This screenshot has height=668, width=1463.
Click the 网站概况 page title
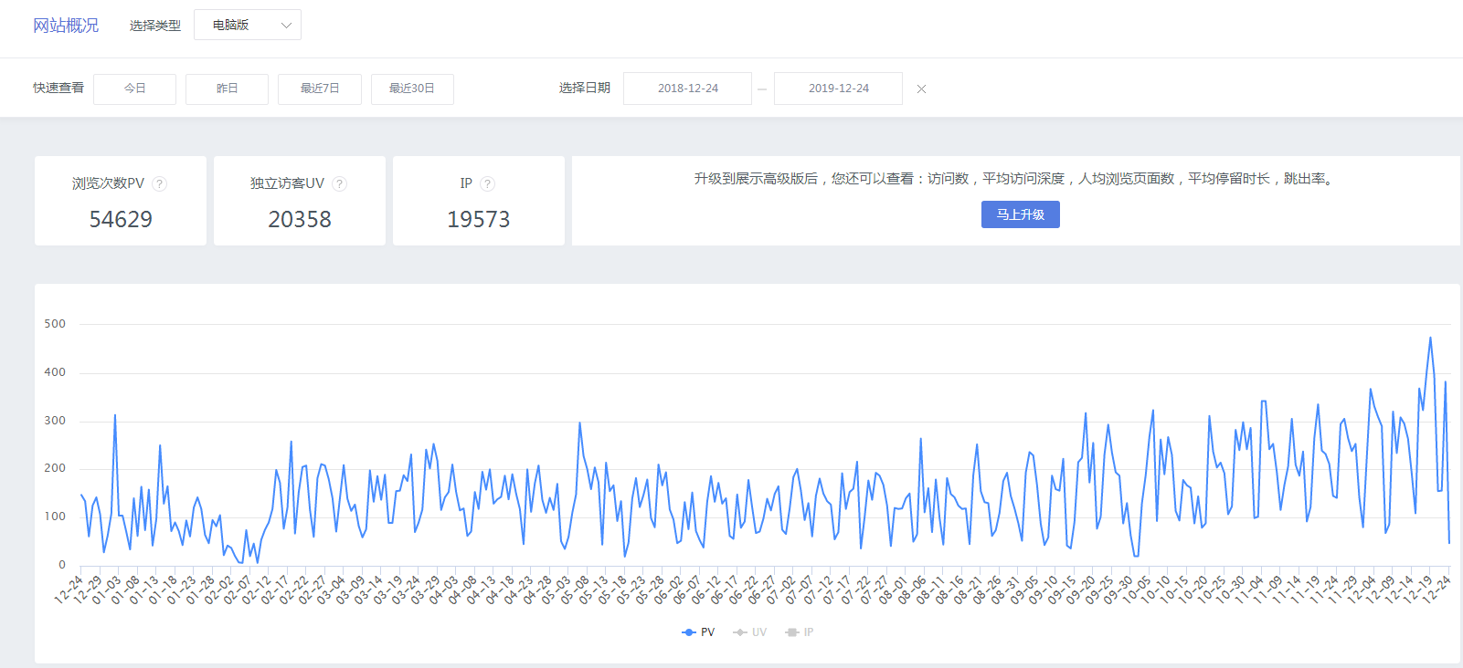coord(66,26)
